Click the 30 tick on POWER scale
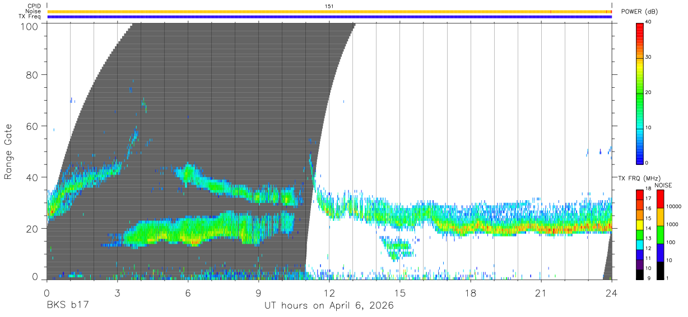This screenshot has width=688, height=317. [x=648, y=58]
